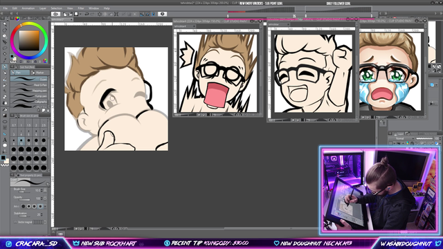
Task: Choose the Mapping pen sub tool
Action: coord(29,91)
